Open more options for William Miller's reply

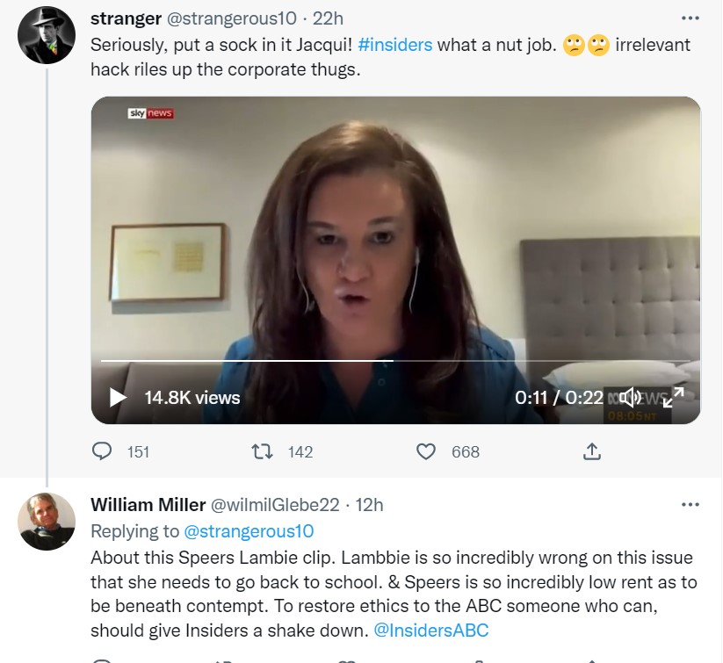tap(690, 505)
